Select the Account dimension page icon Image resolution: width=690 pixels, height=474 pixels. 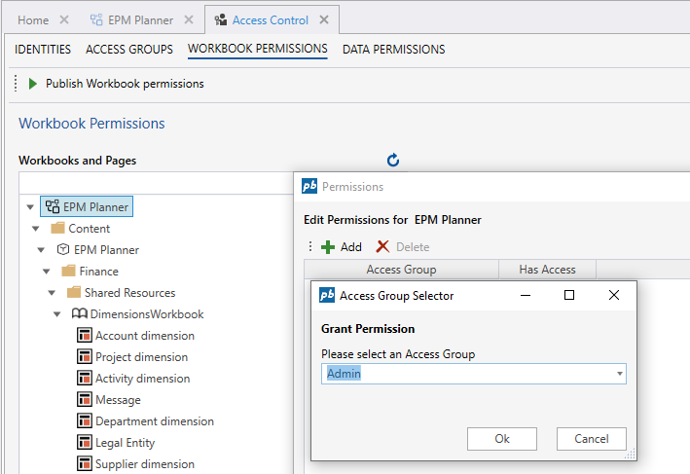pyautogui.click(x=84, y=336)
